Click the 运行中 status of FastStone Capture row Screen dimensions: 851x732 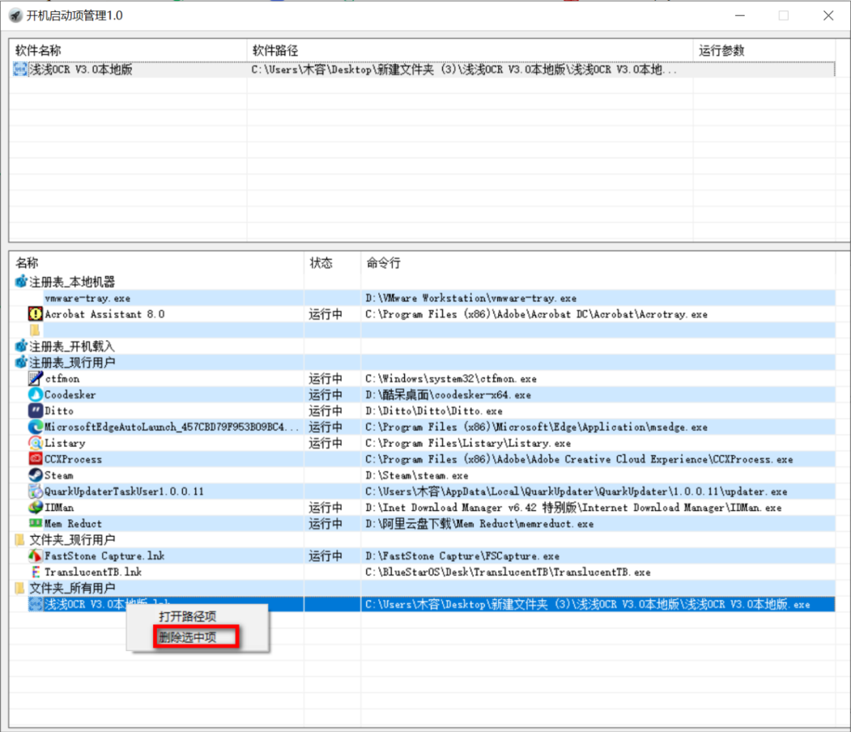325,556
